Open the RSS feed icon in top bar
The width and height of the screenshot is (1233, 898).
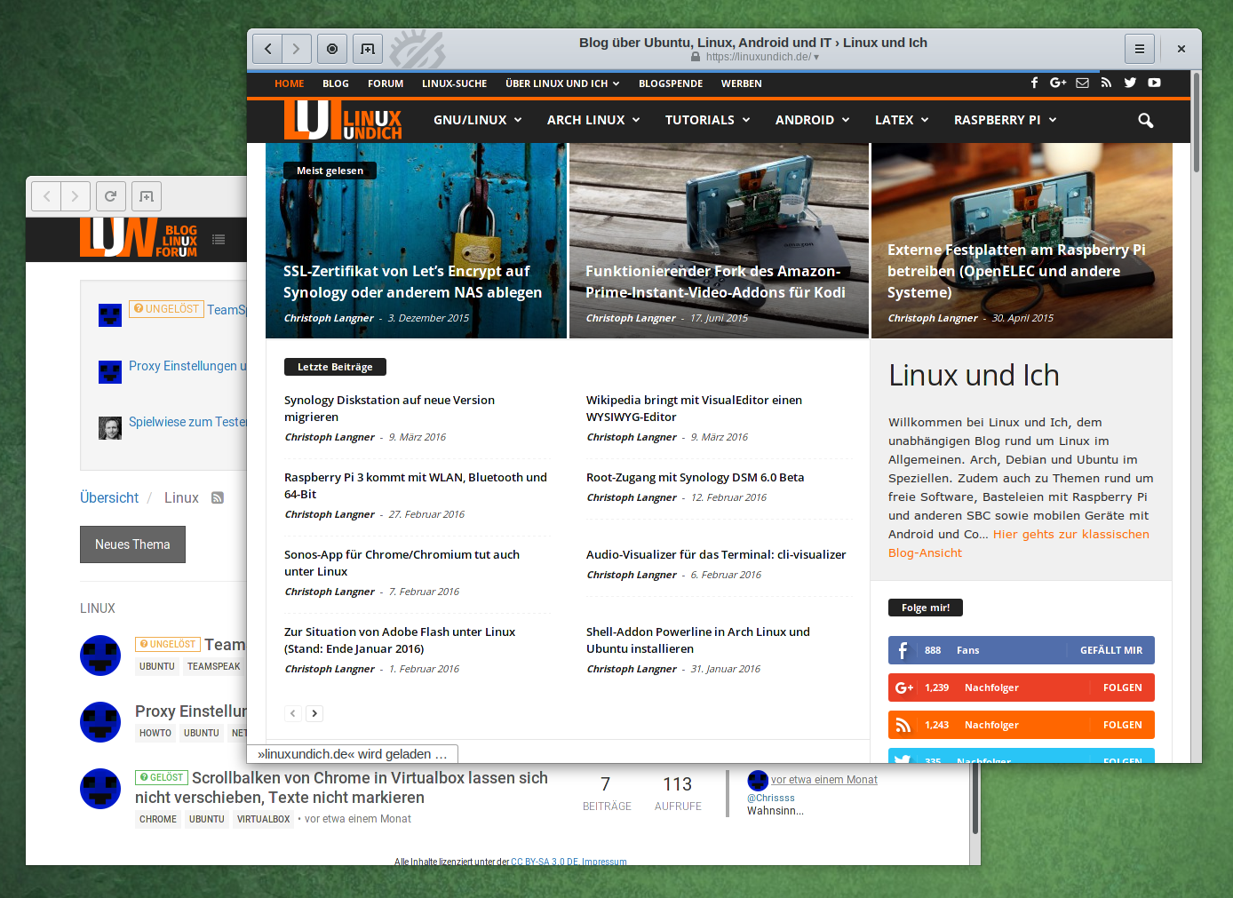(x=1106, y=83)
